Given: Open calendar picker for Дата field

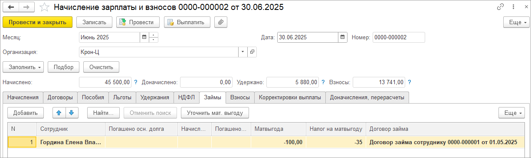Looking at the screenshot, I should click(343, 38).
